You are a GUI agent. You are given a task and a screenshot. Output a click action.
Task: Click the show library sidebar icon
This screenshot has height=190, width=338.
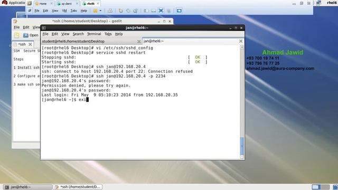pyautogui.click(x=146, y=11)
